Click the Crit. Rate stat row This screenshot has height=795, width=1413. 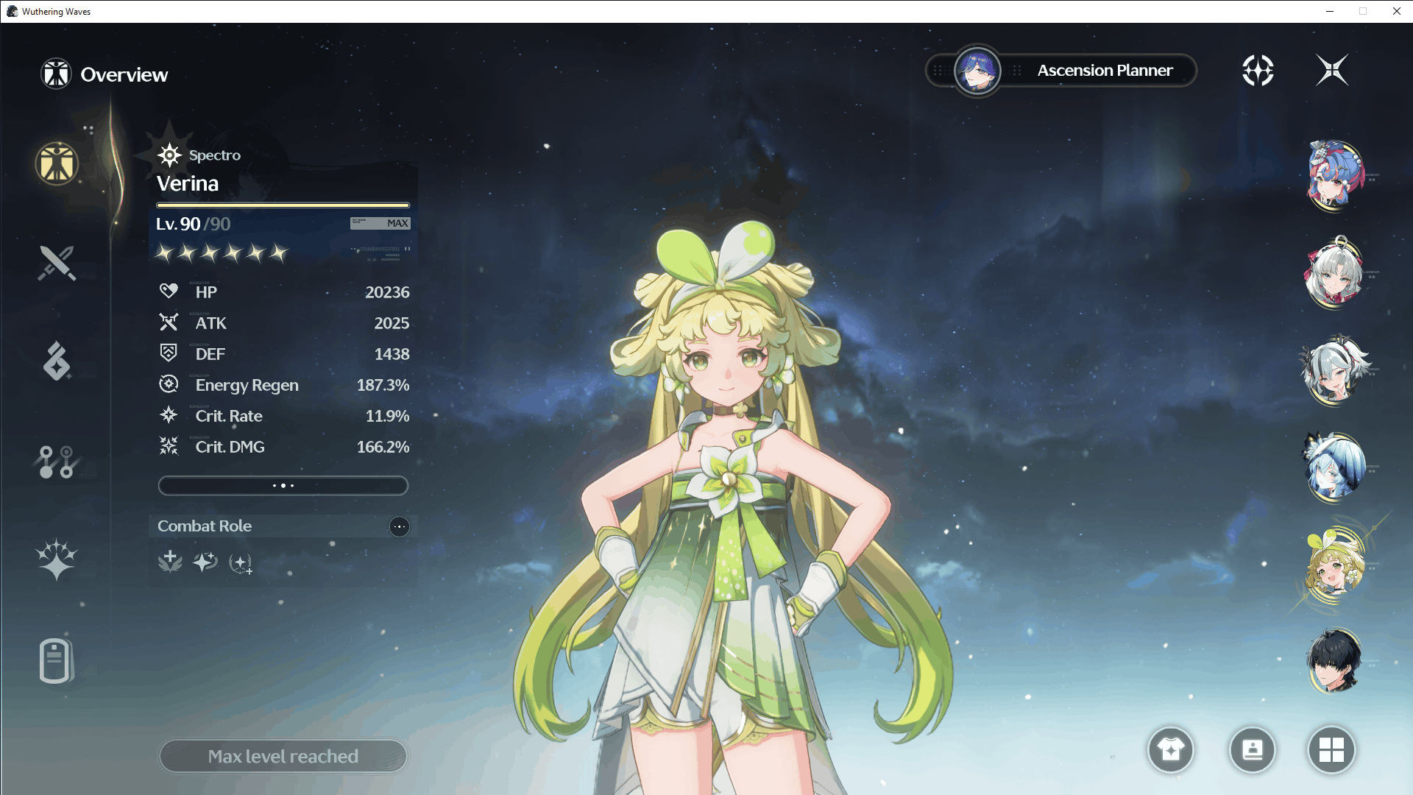click(x=283, y=416)
